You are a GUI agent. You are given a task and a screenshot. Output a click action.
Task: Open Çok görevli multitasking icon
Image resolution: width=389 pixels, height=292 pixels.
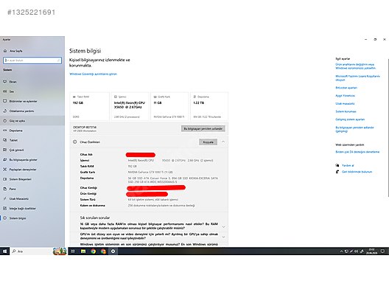[5, 150]
